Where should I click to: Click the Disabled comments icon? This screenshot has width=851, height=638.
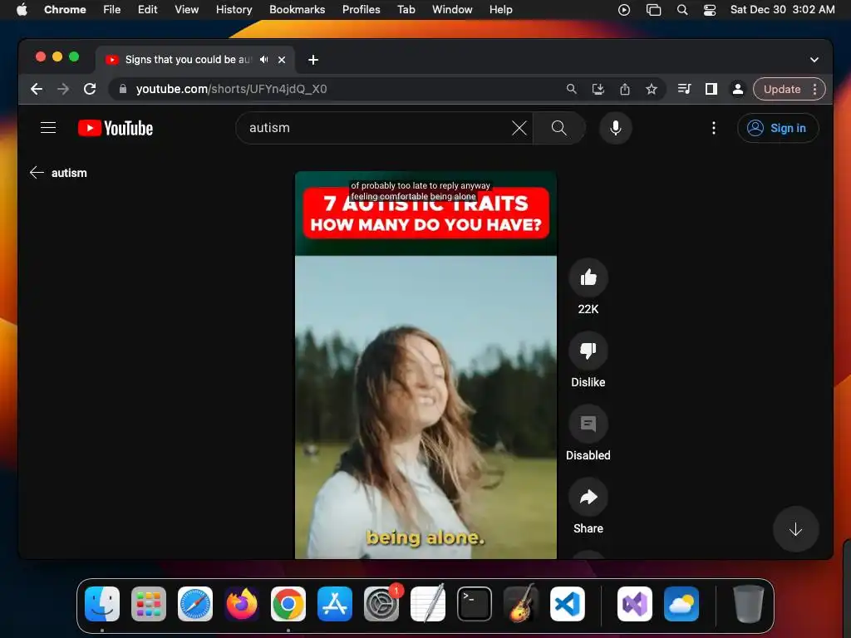pyautogui.click(x=588, y=424)
